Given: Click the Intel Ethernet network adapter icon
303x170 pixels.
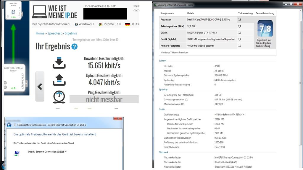Looking at the screenshot, I should tap(17, 153).
